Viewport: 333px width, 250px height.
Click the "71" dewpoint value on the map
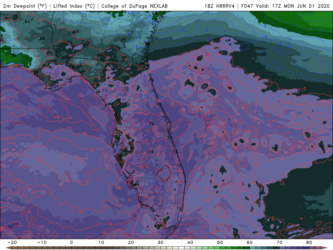(104, 90)
